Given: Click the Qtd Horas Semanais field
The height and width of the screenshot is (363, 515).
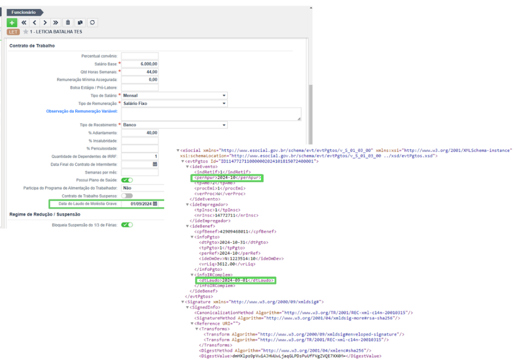Looking at the screenshot, I should pyautogui.click(x=140, y=72).
